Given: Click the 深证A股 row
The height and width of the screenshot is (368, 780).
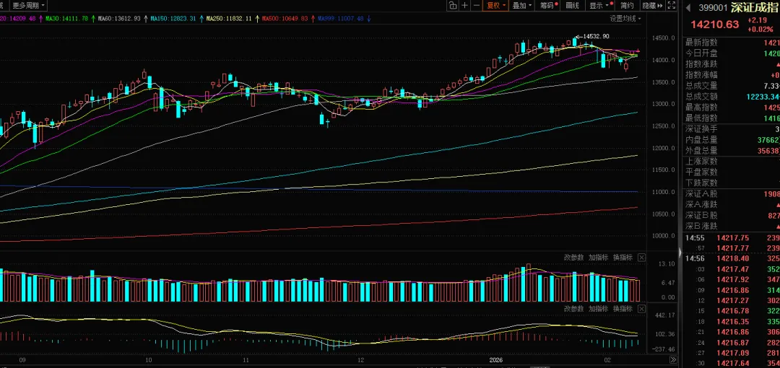Looking at the screenshot, I should tap(731, 193).
